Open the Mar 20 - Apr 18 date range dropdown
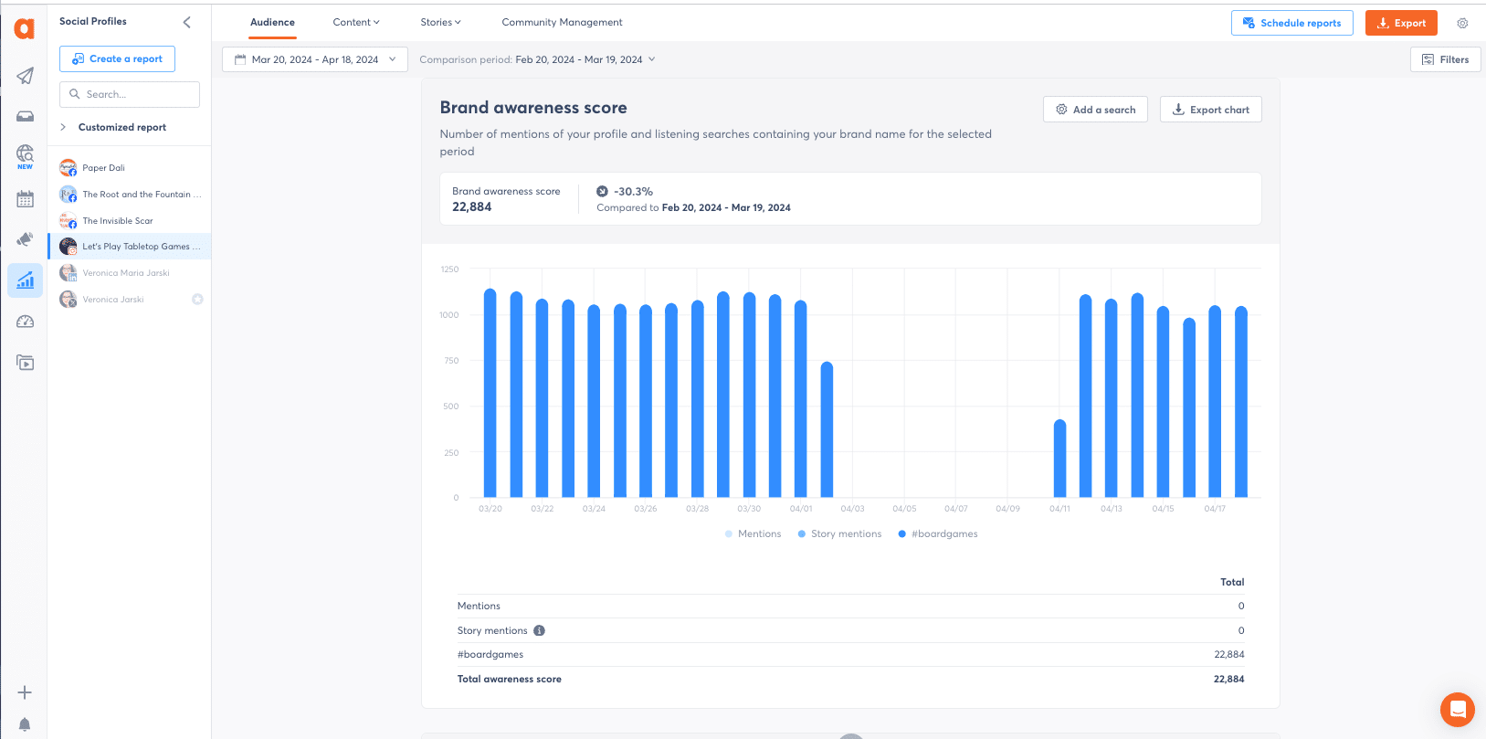Viewport: 1486px width, 739px height. tap(315, 59)
